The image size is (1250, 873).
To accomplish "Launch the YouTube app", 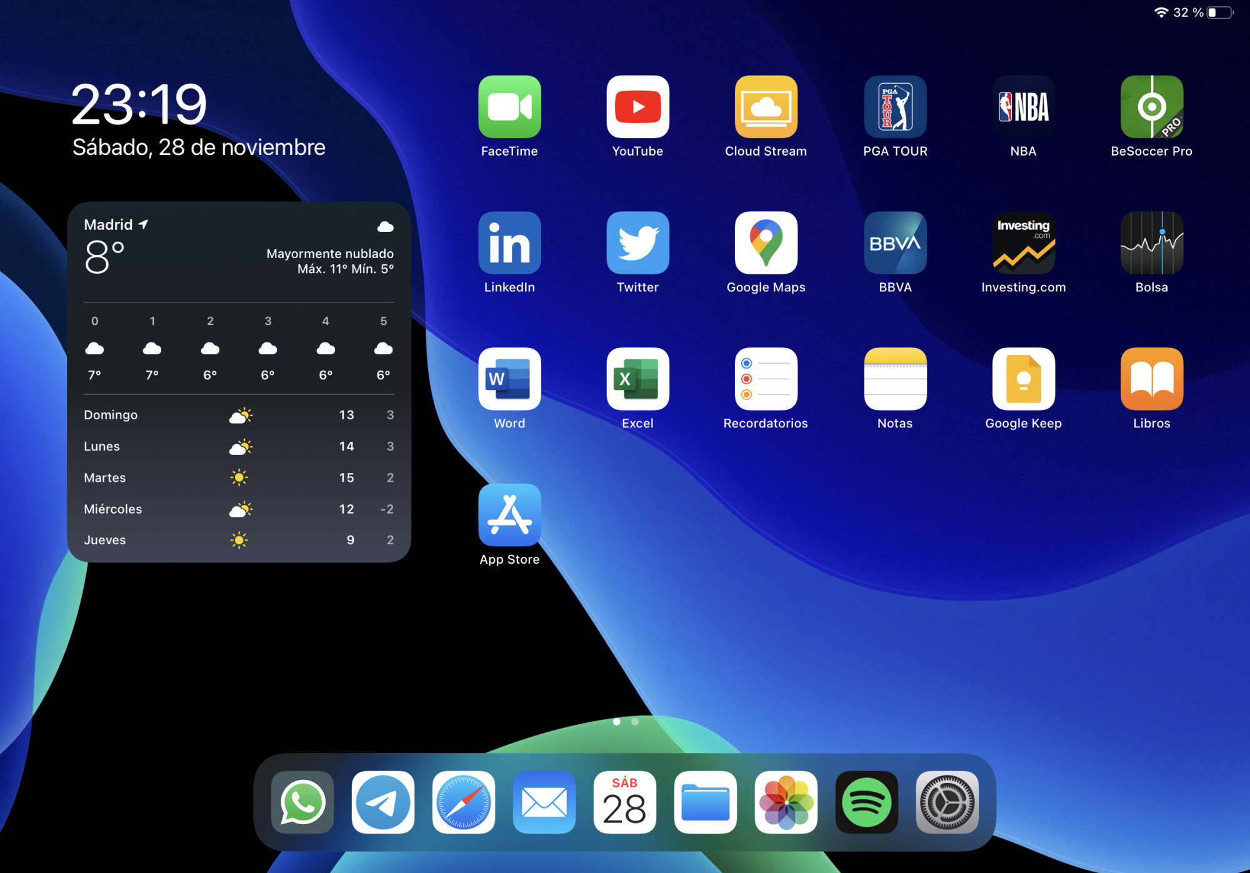I will pos(637,107).
